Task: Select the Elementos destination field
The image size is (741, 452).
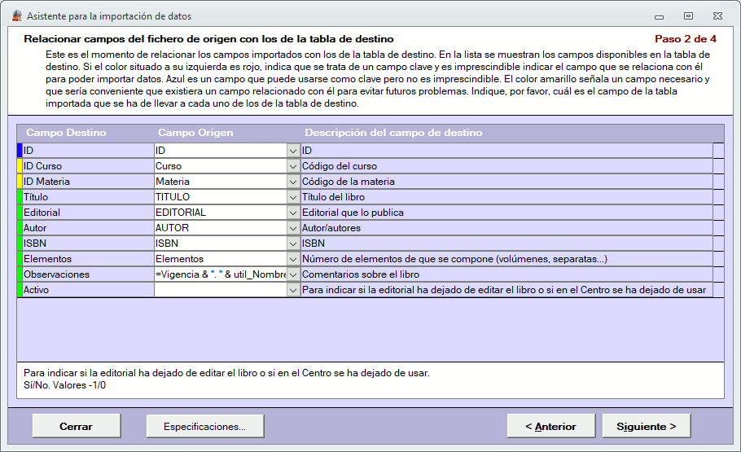Action: tap(88, 259)
